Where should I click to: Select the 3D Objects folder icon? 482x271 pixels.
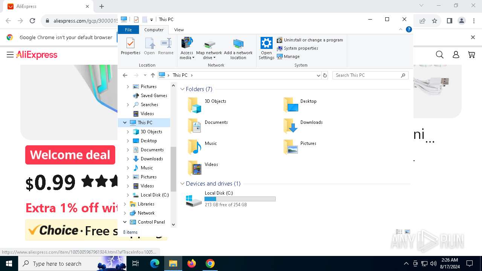[195, 105]
